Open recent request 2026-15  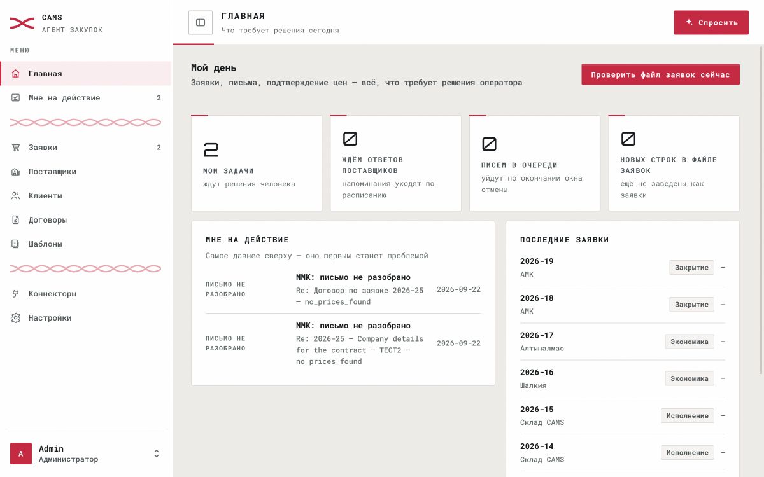[623, 416]
